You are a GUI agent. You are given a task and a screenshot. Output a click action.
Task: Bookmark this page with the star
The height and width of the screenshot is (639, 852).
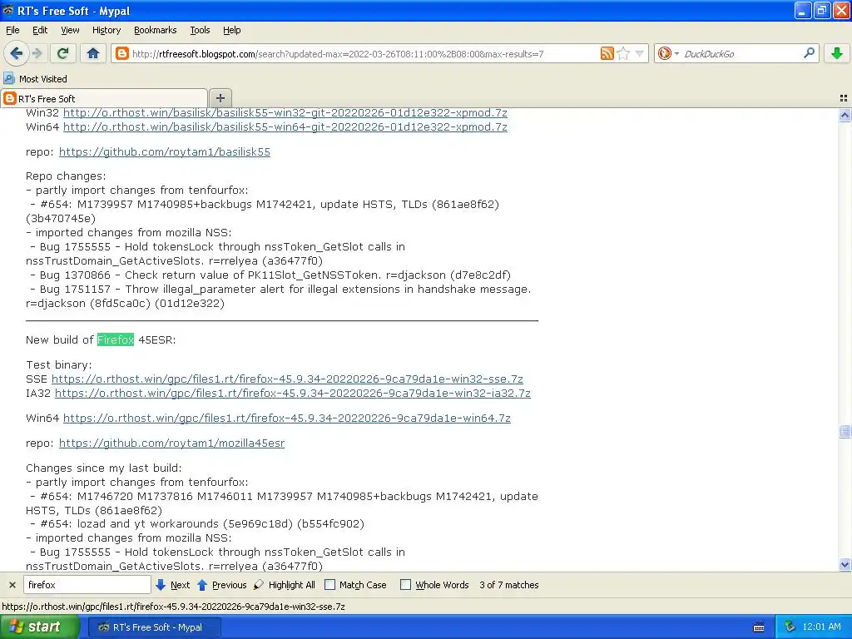click(x=623, y=53)
